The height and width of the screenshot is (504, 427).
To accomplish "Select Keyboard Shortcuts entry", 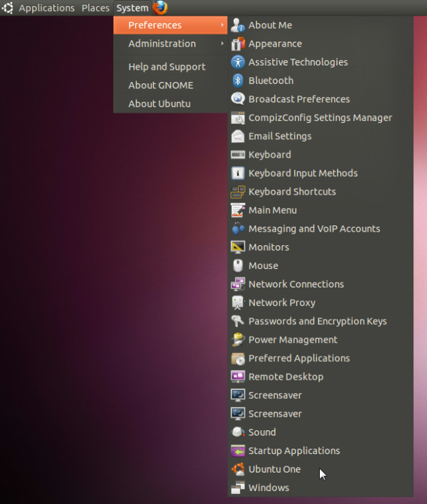I will tap(321, 192).
